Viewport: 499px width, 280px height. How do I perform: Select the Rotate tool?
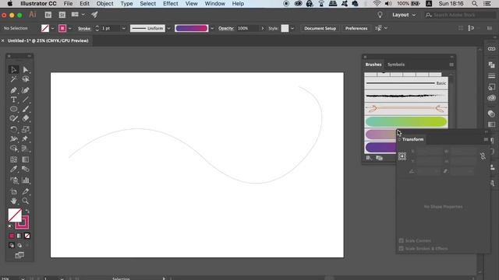coord(13,130)
